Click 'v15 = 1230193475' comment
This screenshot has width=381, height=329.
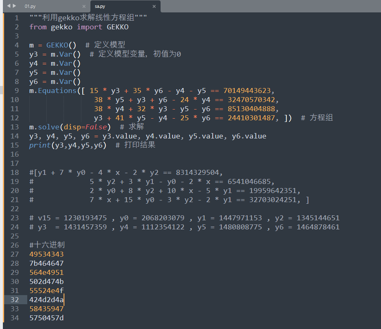(x=72, y=218)
